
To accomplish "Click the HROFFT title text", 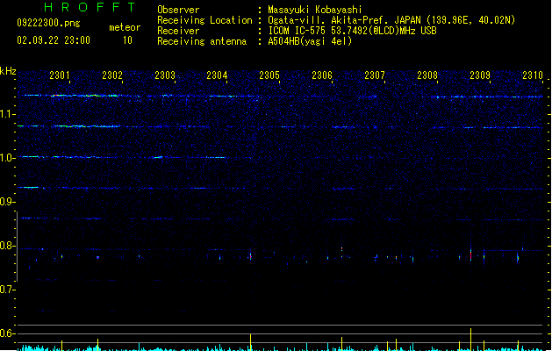I will pos(90,7).
